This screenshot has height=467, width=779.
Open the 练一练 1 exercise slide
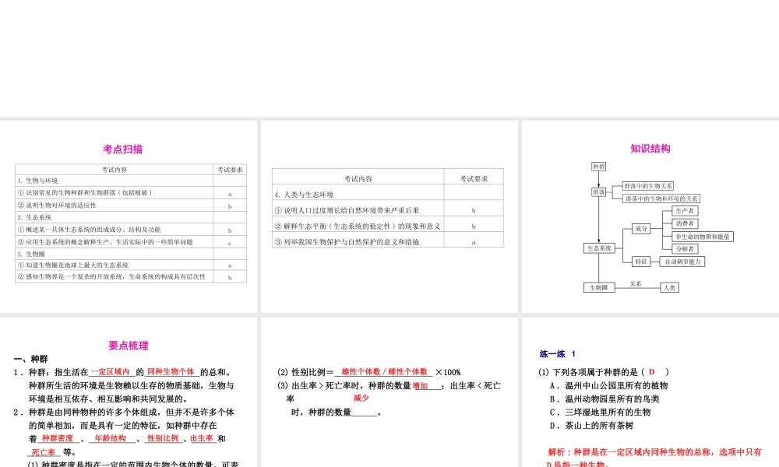[650, 392]
